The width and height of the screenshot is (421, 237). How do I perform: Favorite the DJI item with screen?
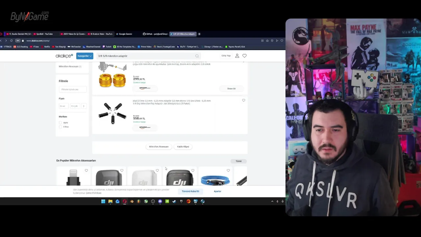click(x=193, y=171)
